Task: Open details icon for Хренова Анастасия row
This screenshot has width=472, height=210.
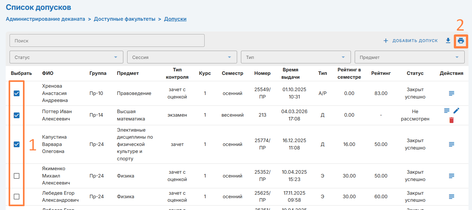Action: coord(451,93)
